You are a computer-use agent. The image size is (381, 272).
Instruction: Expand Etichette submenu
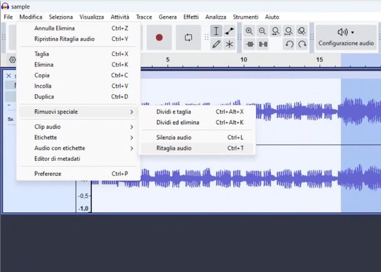pyautogui.click(x=78, y=137)
